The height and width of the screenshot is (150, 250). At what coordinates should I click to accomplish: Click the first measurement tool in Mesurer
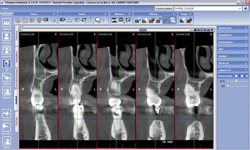[114, 20]
